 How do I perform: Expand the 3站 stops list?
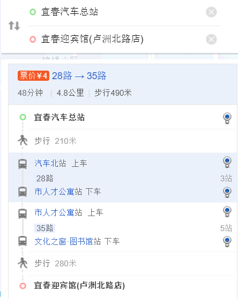coord(226,179)
